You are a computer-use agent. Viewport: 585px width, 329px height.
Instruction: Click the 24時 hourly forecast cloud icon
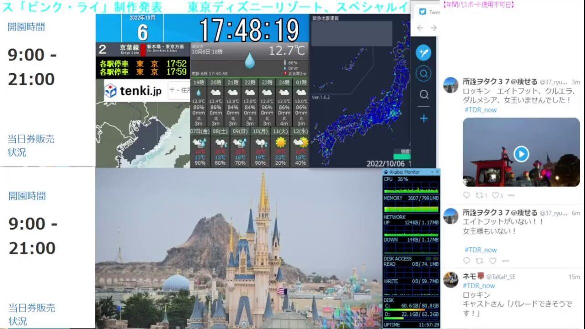[x=284, y=92]
